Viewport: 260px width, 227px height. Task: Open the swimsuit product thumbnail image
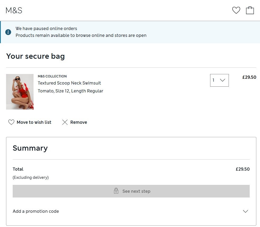[20, 92]
